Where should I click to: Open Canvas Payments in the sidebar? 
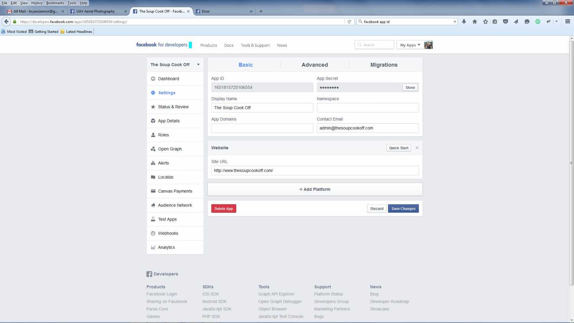[175, 191]
